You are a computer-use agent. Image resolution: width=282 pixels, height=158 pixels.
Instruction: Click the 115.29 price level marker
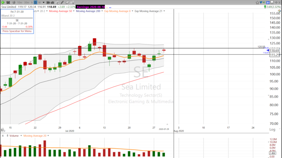(x=274, y=55)
